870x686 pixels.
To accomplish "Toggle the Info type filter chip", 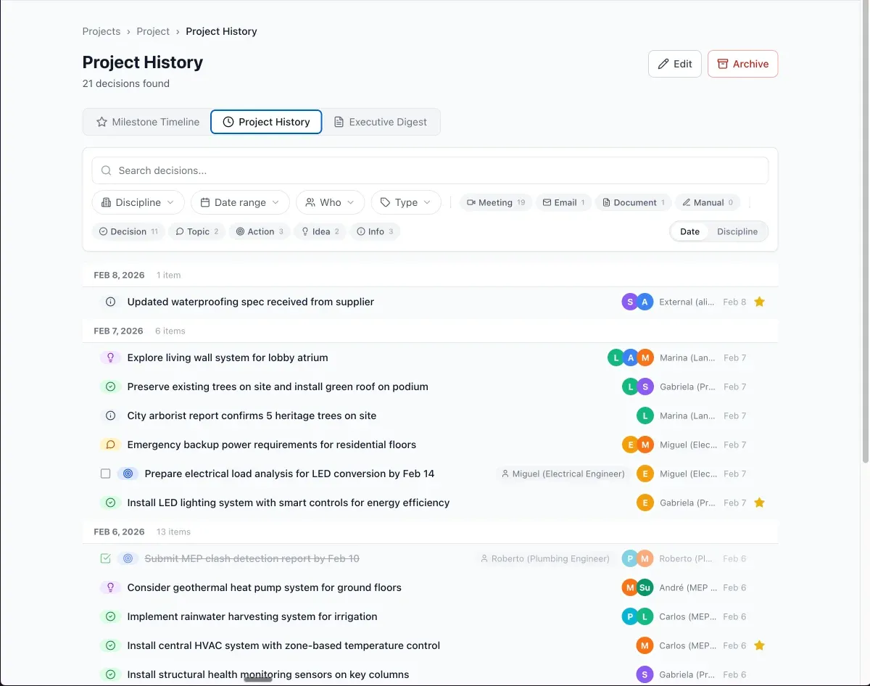I will coord(375,231).
